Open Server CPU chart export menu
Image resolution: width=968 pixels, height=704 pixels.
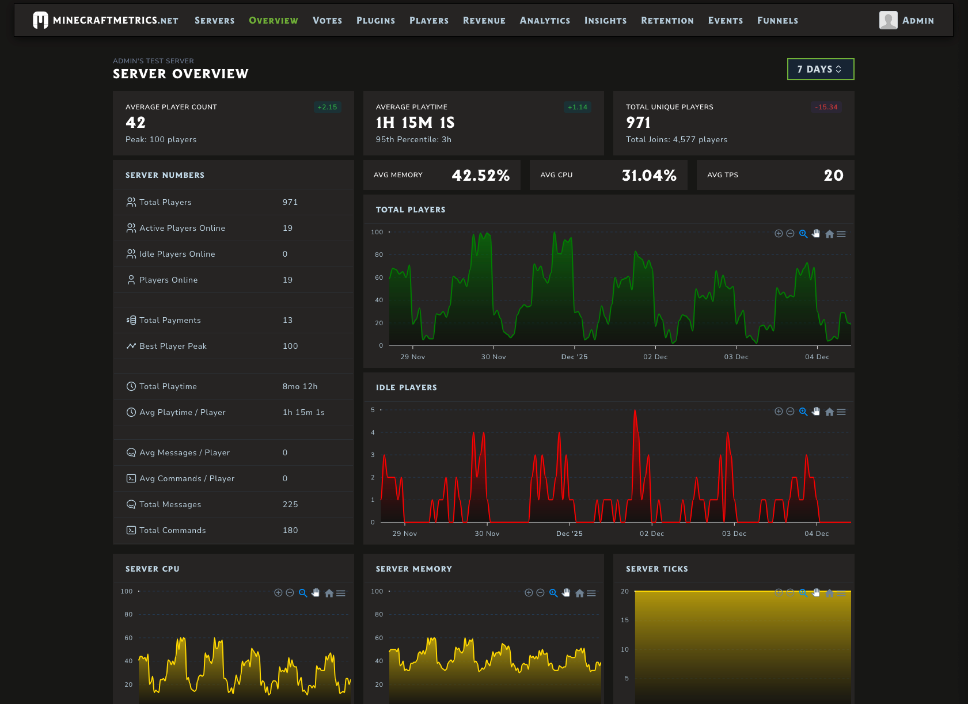click(341, 593)
